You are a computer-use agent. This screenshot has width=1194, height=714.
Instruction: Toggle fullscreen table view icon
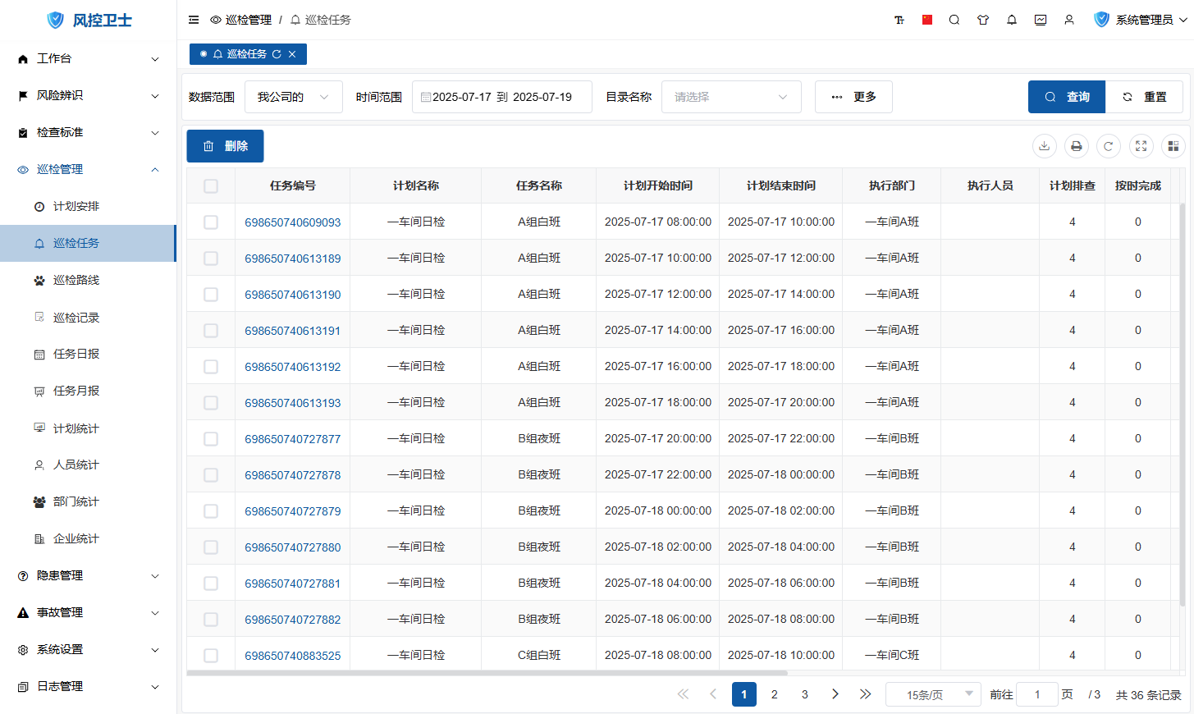pyautogui.click(x=1141, y=146)
